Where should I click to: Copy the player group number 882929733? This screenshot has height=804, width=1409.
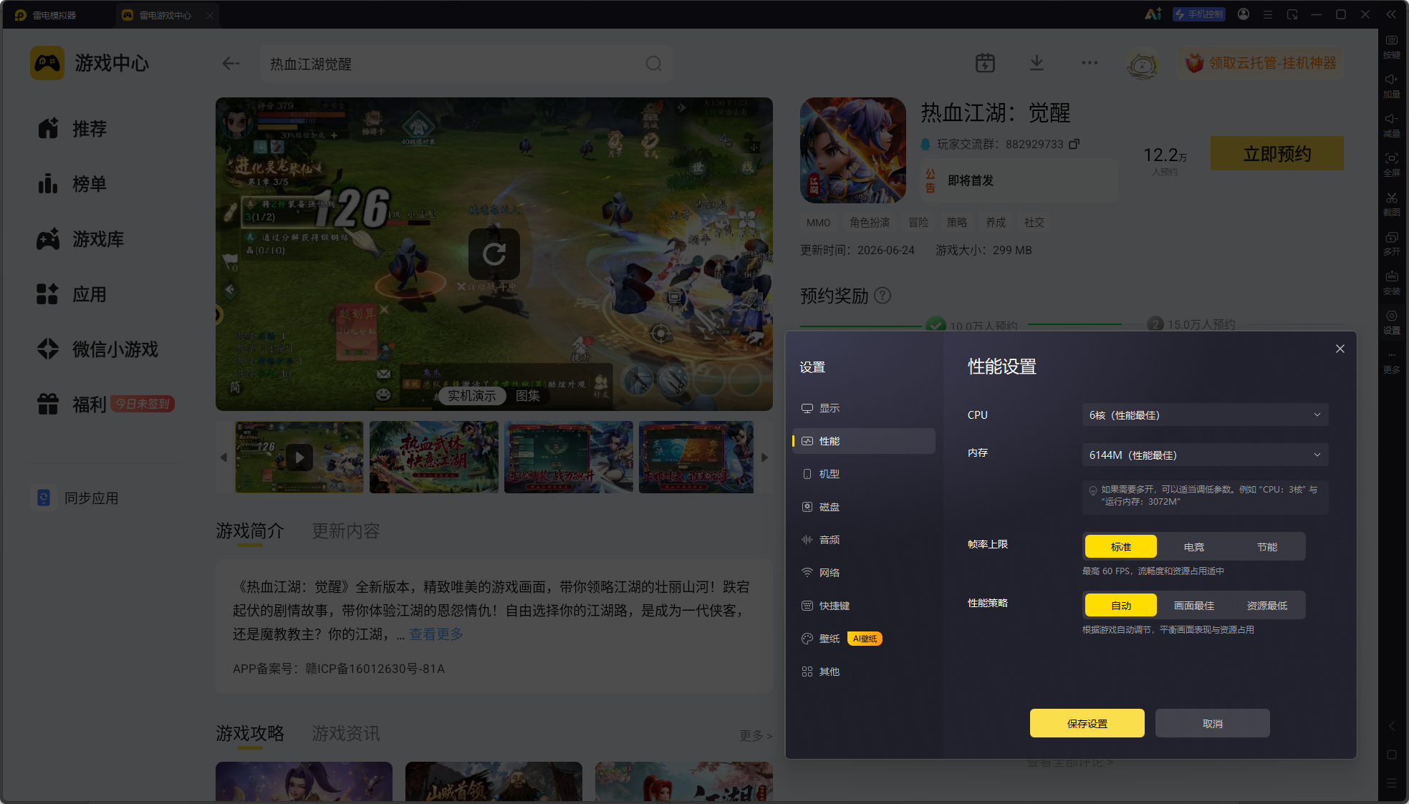click(x=1074, y=144)
